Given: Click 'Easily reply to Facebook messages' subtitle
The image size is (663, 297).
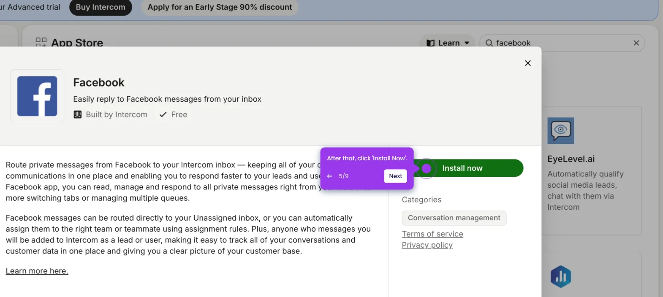Looking at the screenshot, I should pyautogui.click(x=167, y=99).
